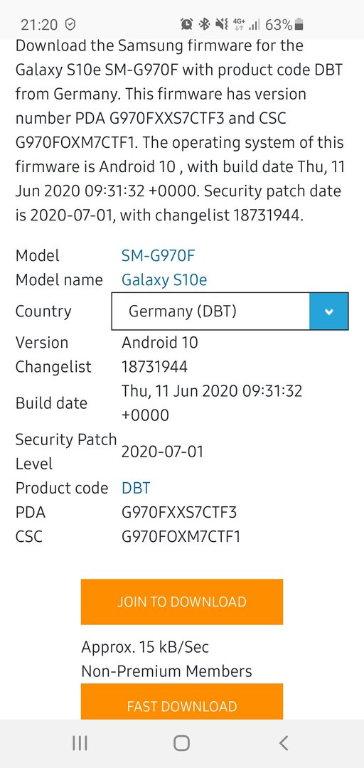Tap the shield icon beside the clock

tap(70, 23)
